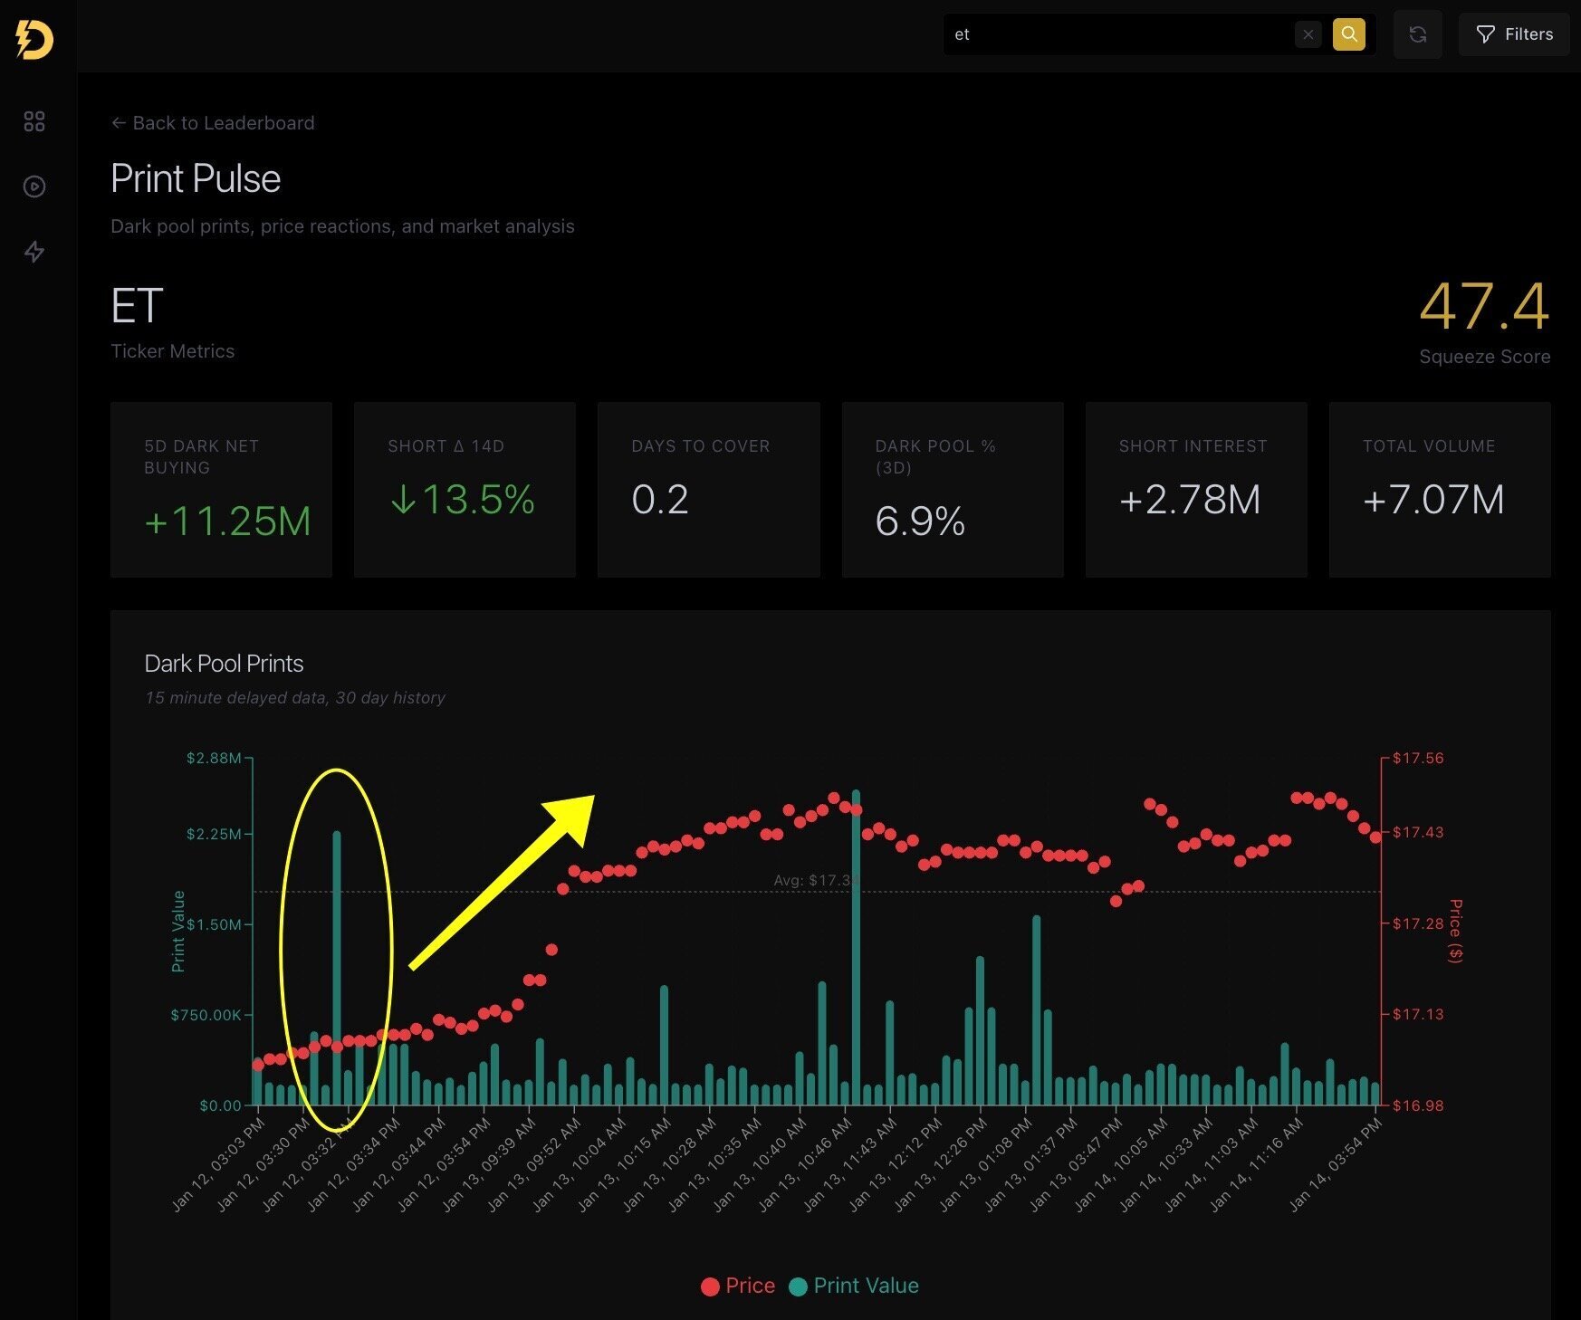Click the play circle sidebar icon
Viewport: 1581px width, 1320px height.
coord(34,187)
